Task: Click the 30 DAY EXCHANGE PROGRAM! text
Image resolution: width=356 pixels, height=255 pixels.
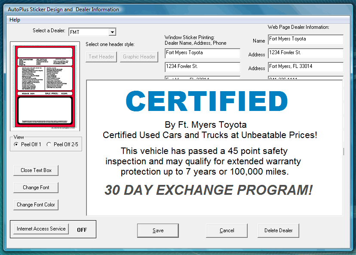Action: (209, 190)
